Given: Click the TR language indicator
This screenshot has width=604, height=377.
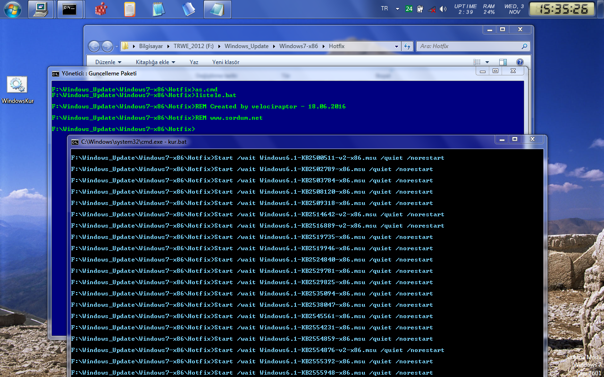Looking at the screenshot, I should coord(384,9).
